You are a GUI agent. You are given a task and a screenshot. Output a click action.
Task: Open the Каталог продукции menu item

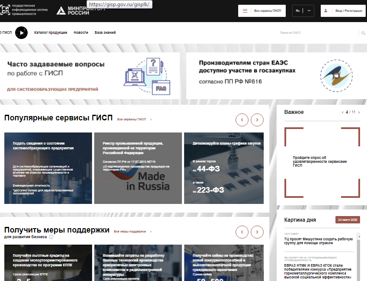pos(51,32)
